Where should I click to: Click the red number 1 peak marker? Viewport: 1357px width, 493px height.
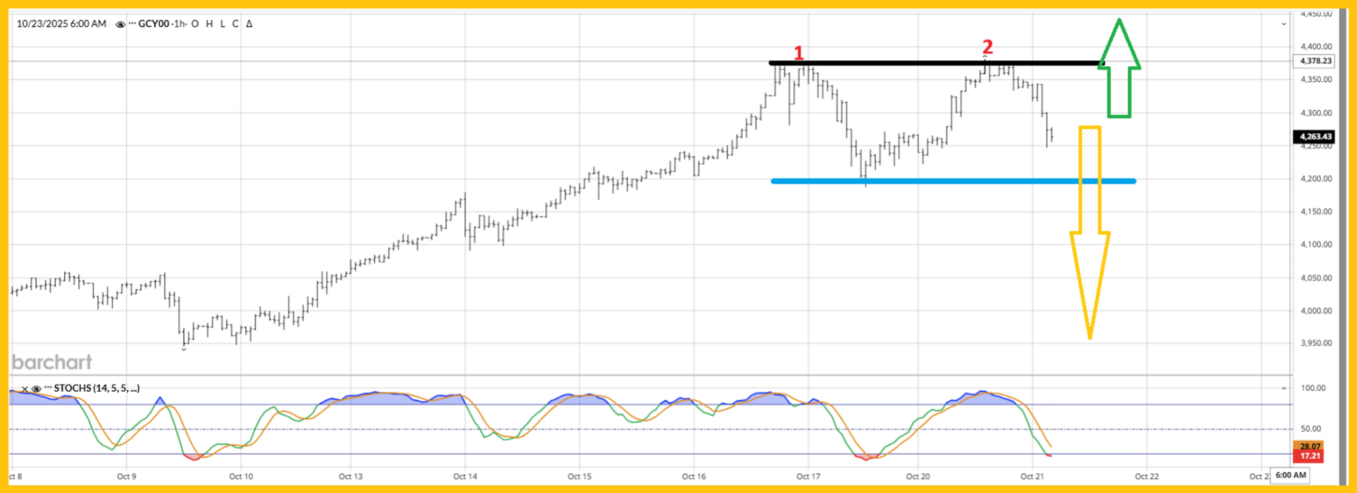[x=798, y=53]
